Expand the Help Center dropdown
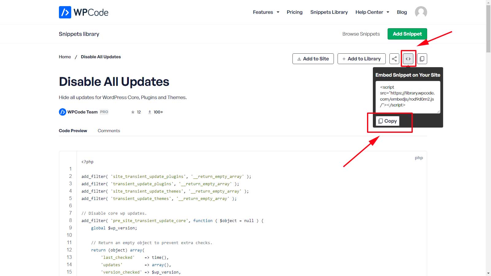 point(372,12)
